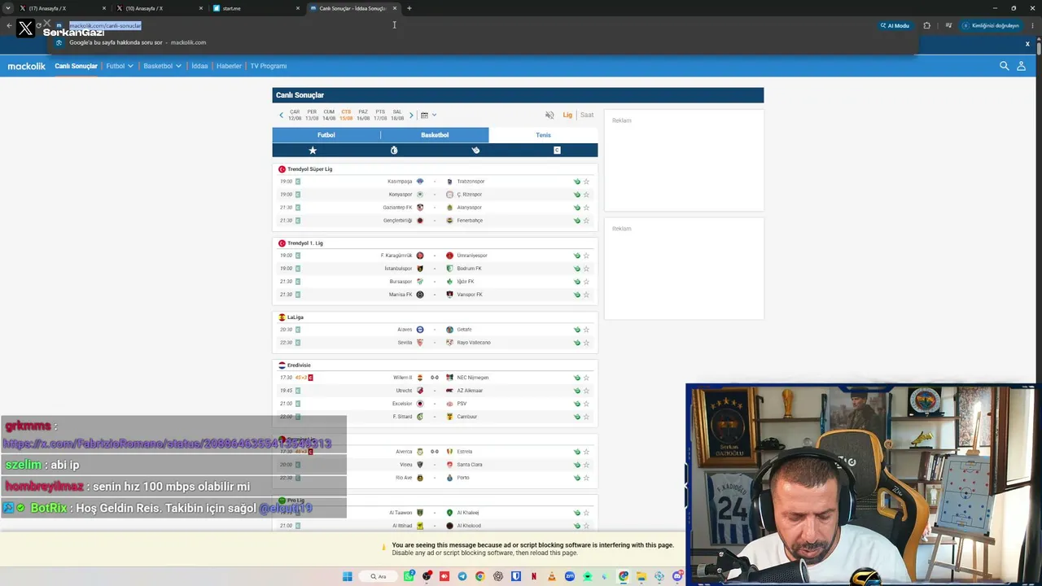Open ChatGPT from the taskbar

[498, 576]
